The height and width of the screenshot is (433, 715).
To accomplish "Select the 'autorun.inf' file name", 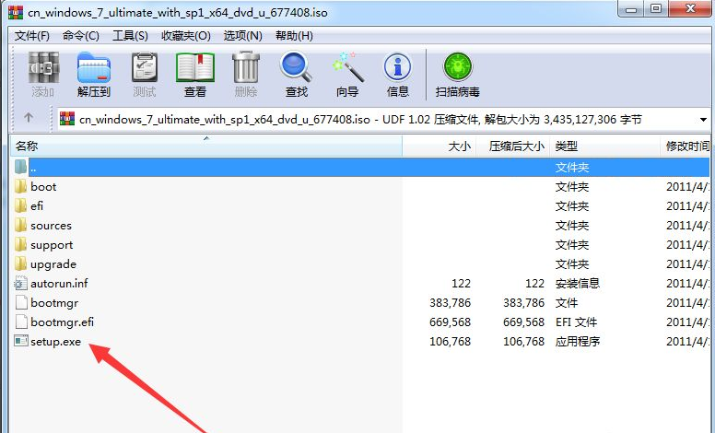I will coord(59,283).
